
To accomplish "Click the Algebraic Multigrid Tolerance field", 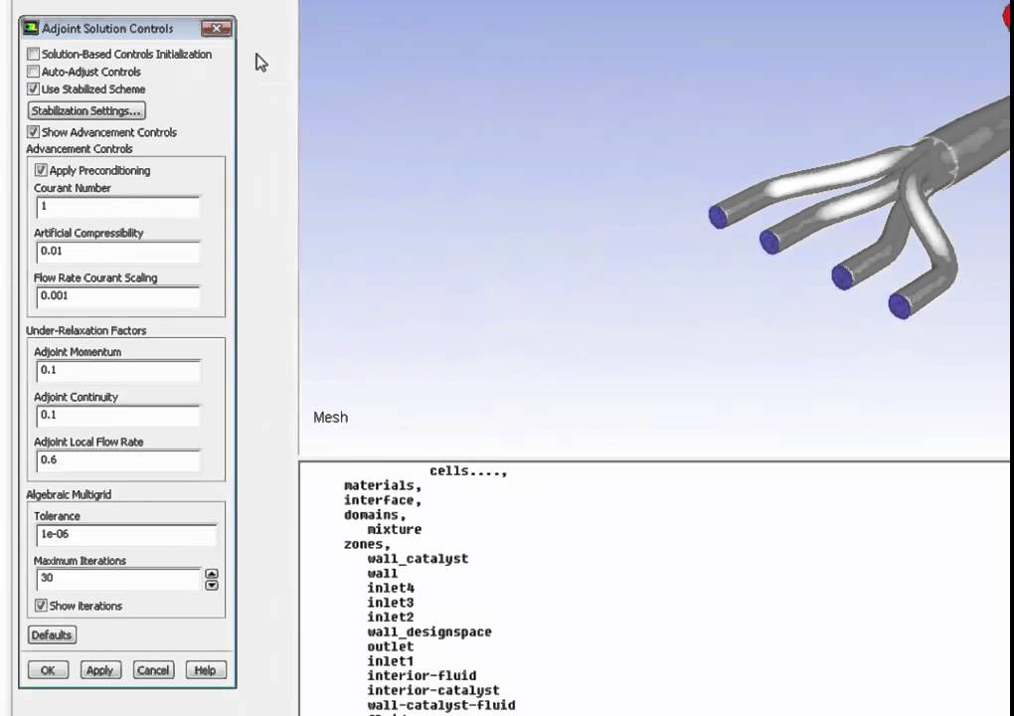I will [126, 535].
